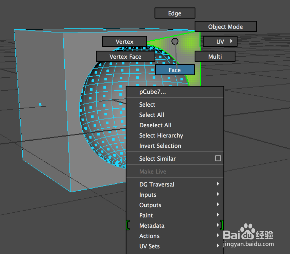Switch to Object Mode
This screenshot has width=290, height=254.
tap(226, 26)
